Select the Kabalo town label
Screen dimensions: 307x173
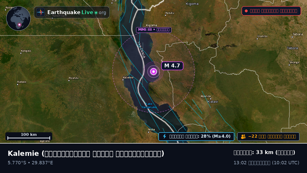point(22,82)
